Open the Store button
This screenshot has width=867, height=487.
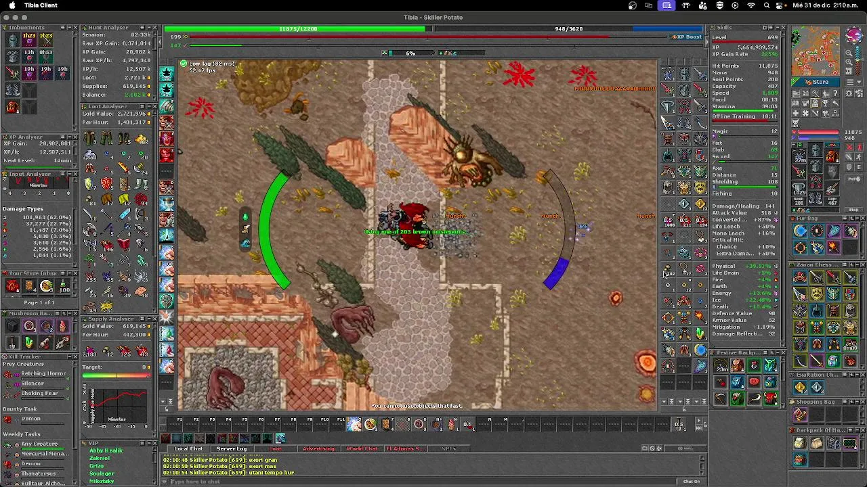(816, 82)
